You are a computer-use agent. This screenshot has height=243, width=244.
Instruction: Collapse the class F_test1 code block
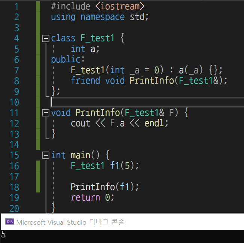point(46,38)
